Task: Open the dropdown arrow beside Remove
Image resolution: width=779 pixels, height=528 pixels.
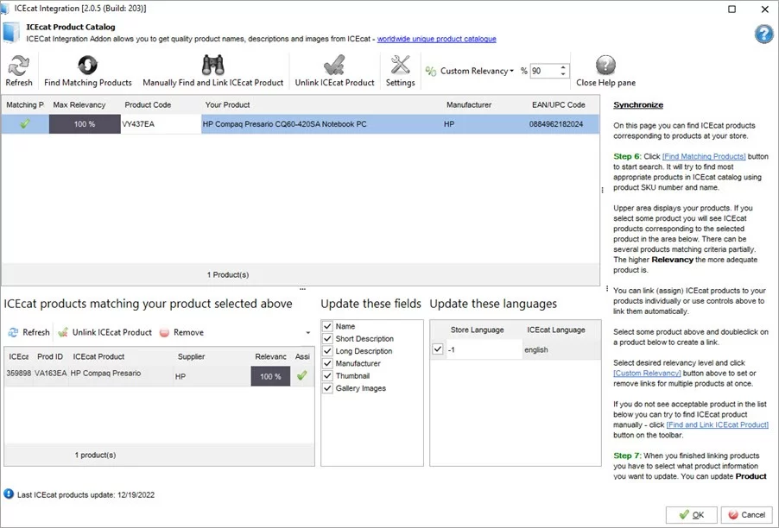Action: (x=307, y=332)
